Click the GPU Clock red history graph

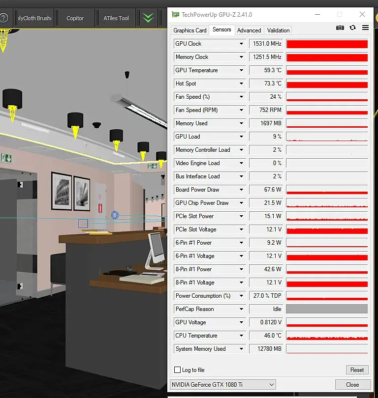click(327, 44)
